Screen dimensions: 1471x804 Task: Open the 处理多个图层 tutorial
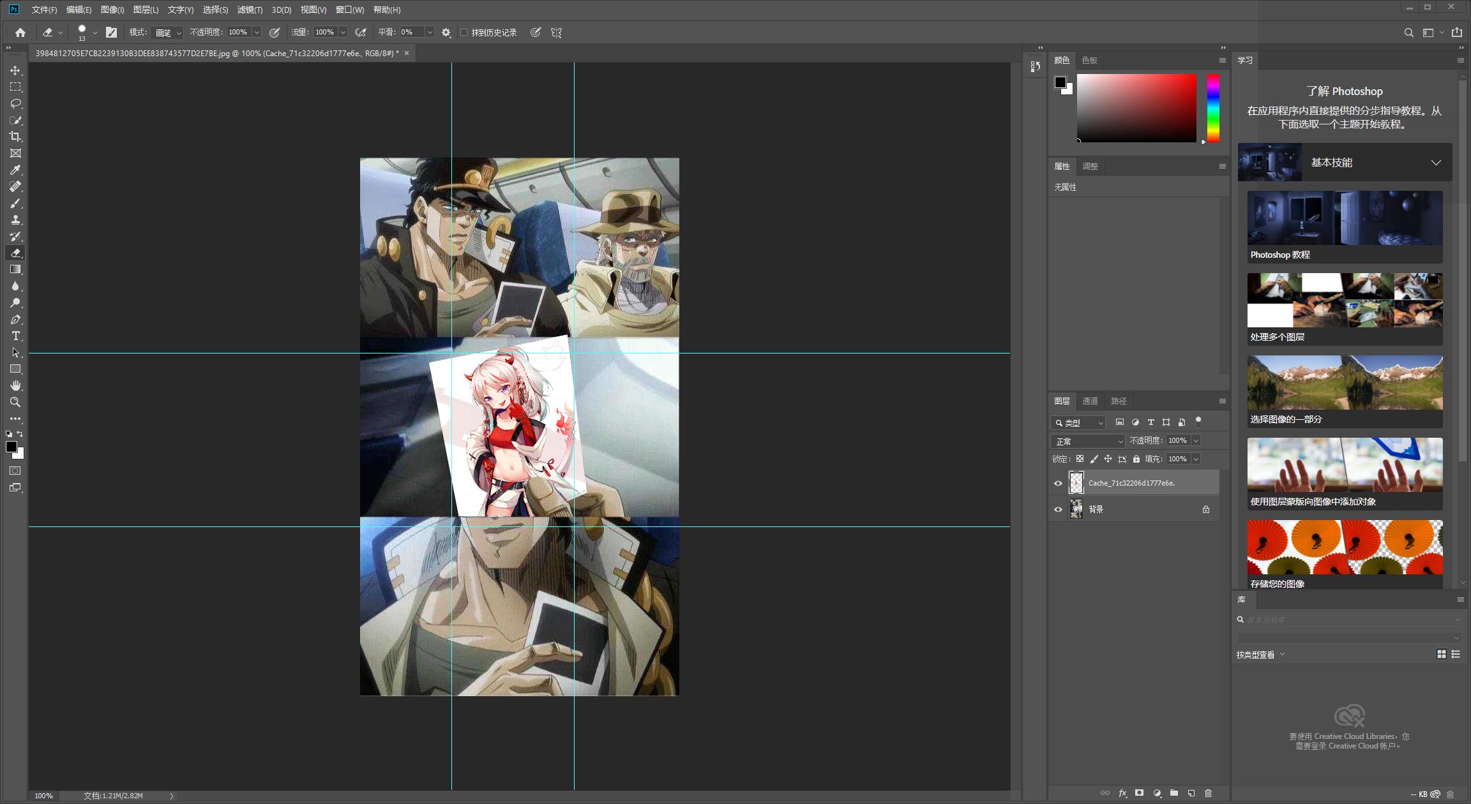point(1345,309)
